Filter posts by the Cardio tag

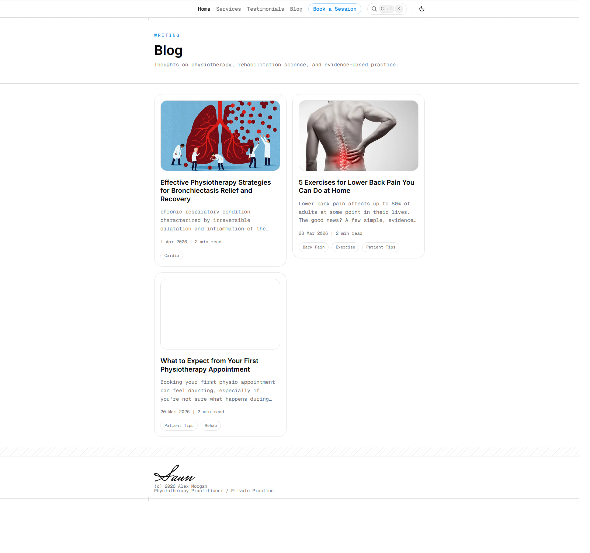171,255
